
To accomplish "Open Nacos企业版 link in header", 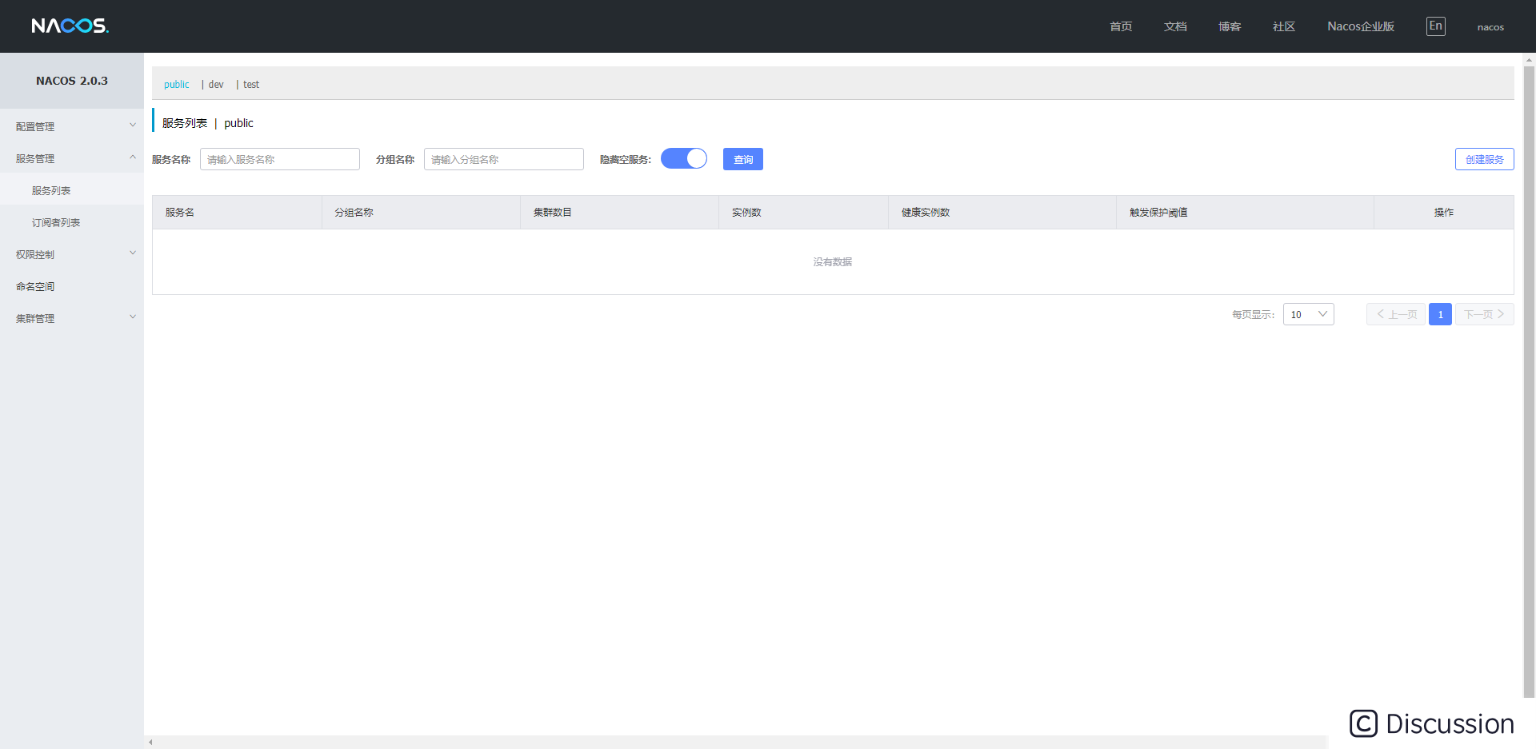I will (1361, 26).
